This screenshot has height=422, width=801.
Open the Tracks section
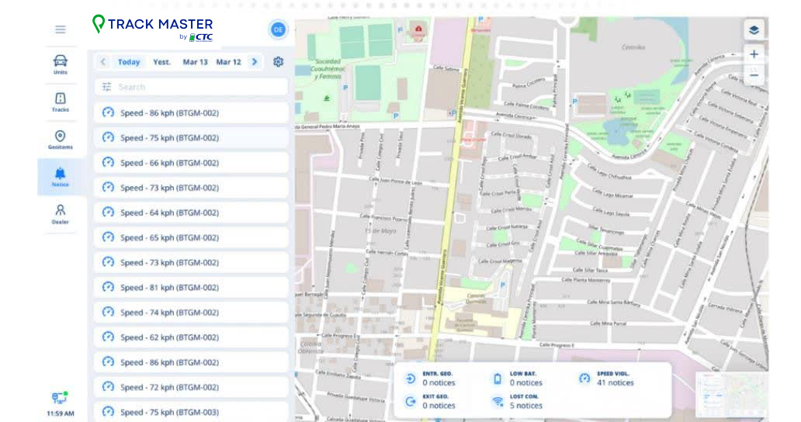61,102
